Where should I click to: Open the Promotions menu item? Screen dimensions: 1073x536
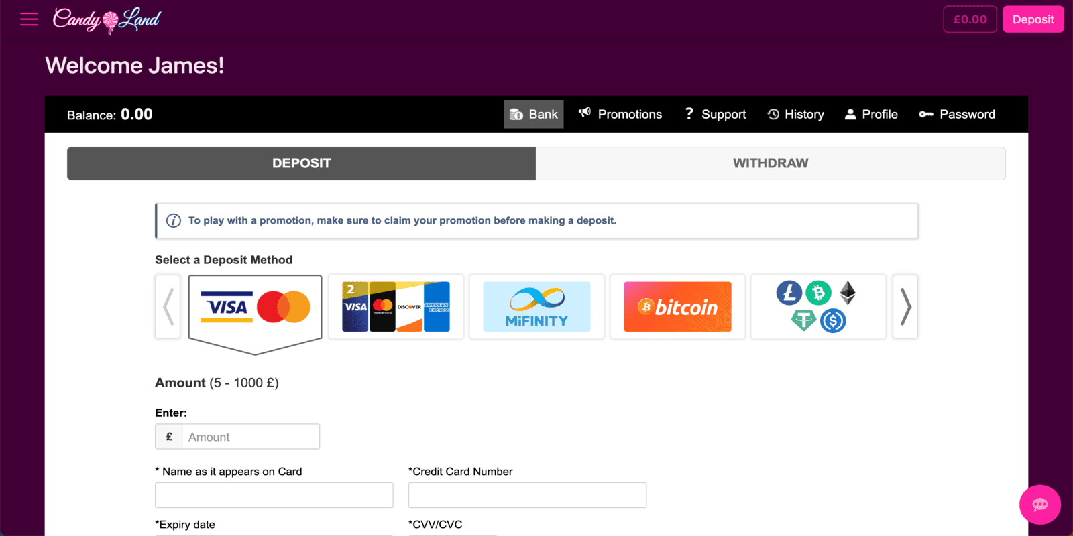[620, 115]
